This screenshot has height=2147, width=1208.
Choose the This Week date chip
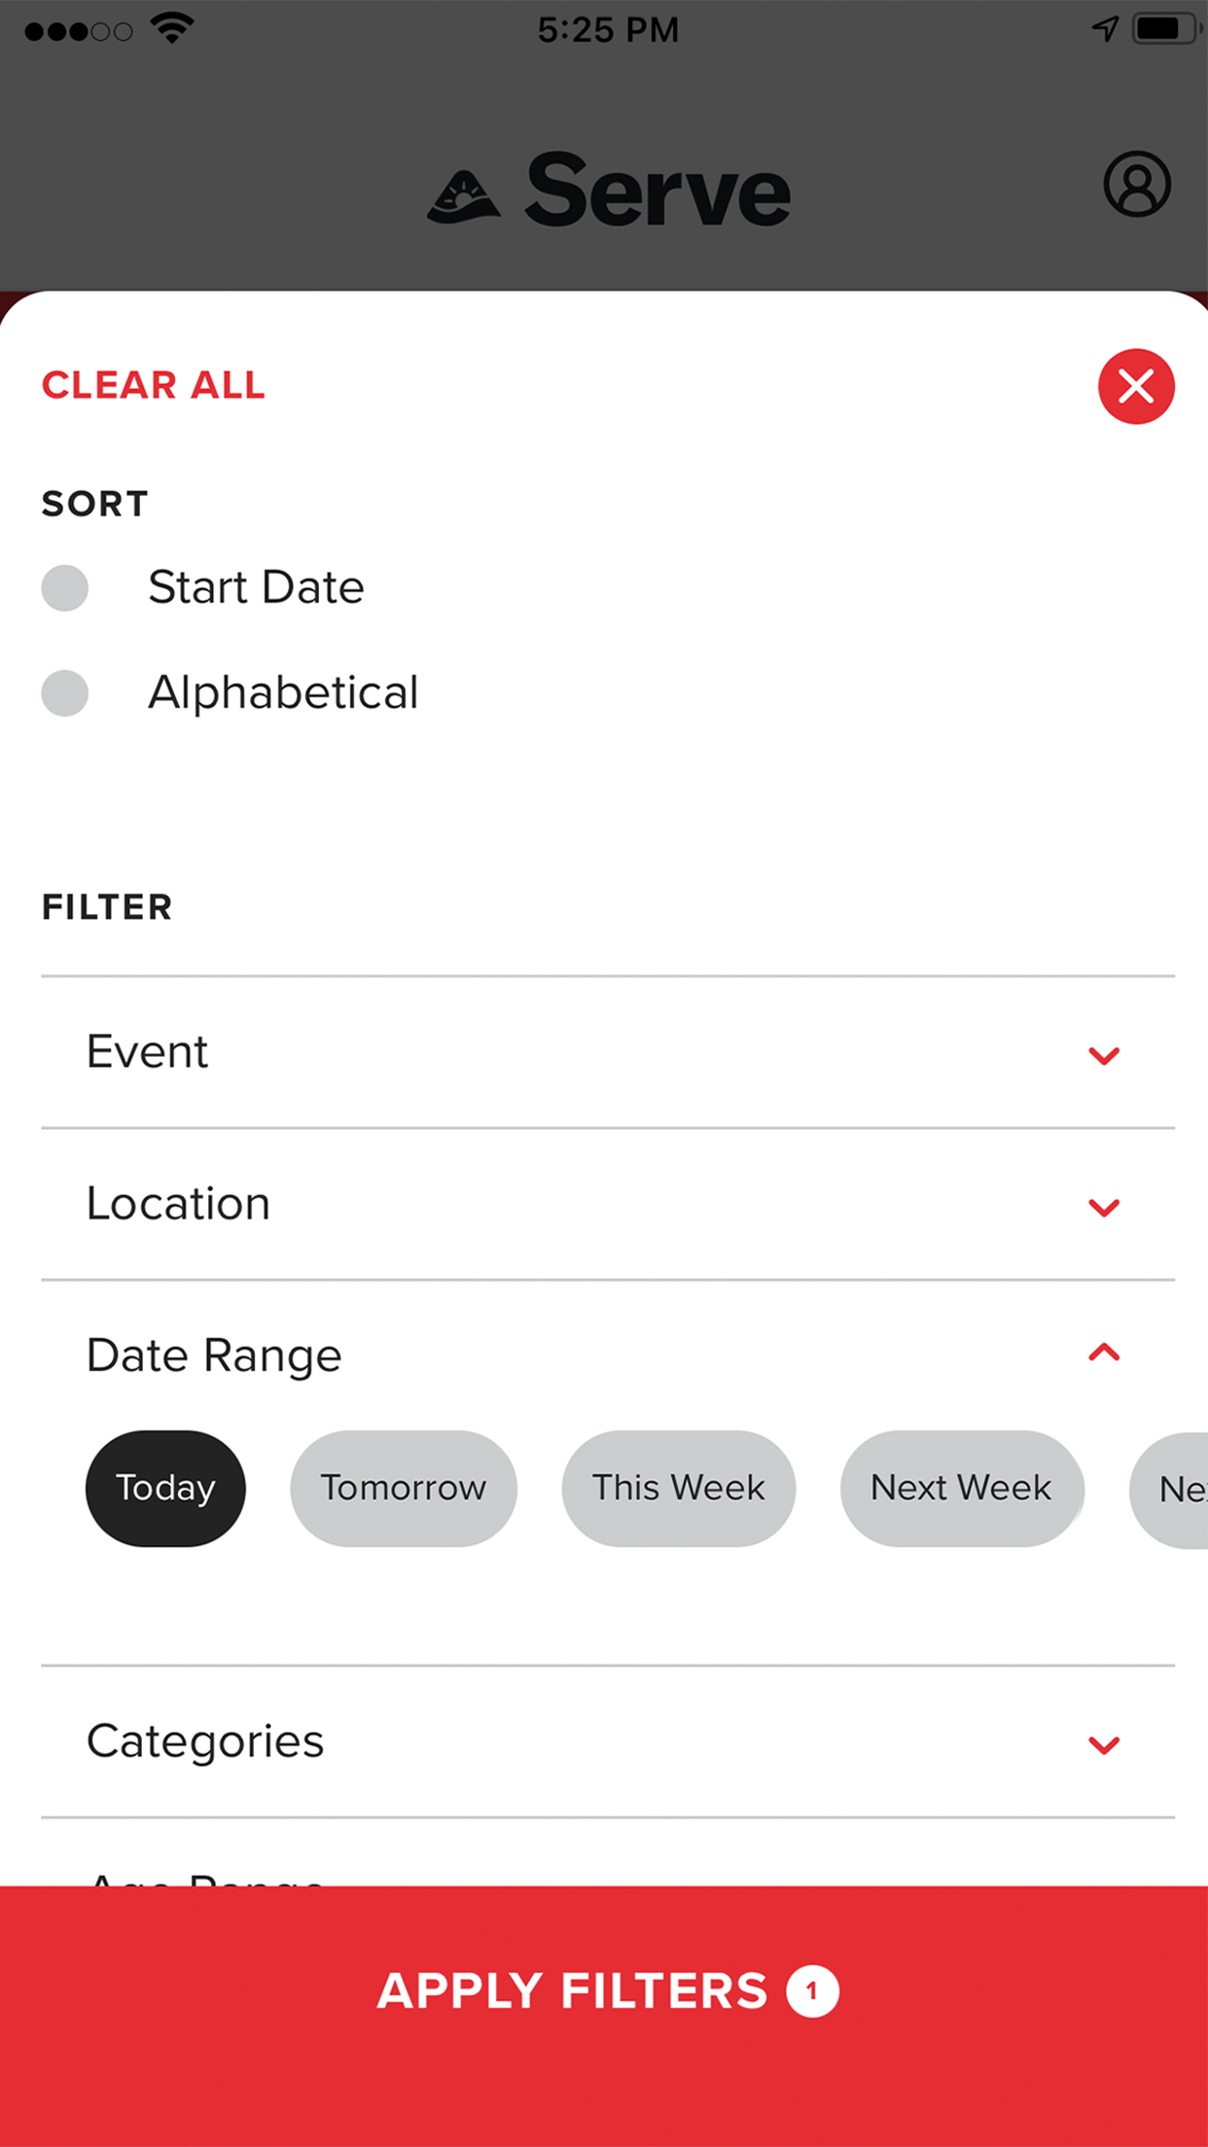coord(679,1488)
